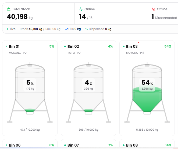Click the Offline no-signal icon

(154, 9)
